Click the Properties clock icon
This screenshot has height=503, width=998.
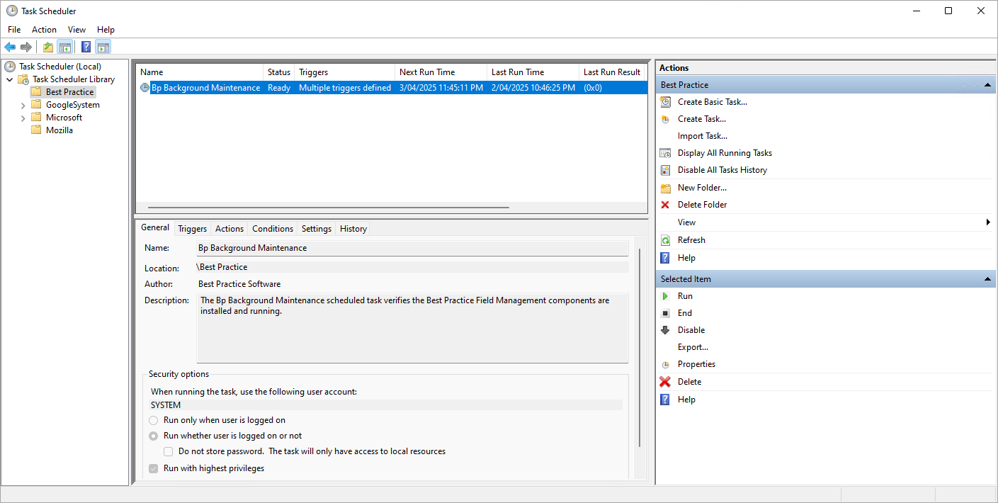pyautogui.click(x=665, y=364)
